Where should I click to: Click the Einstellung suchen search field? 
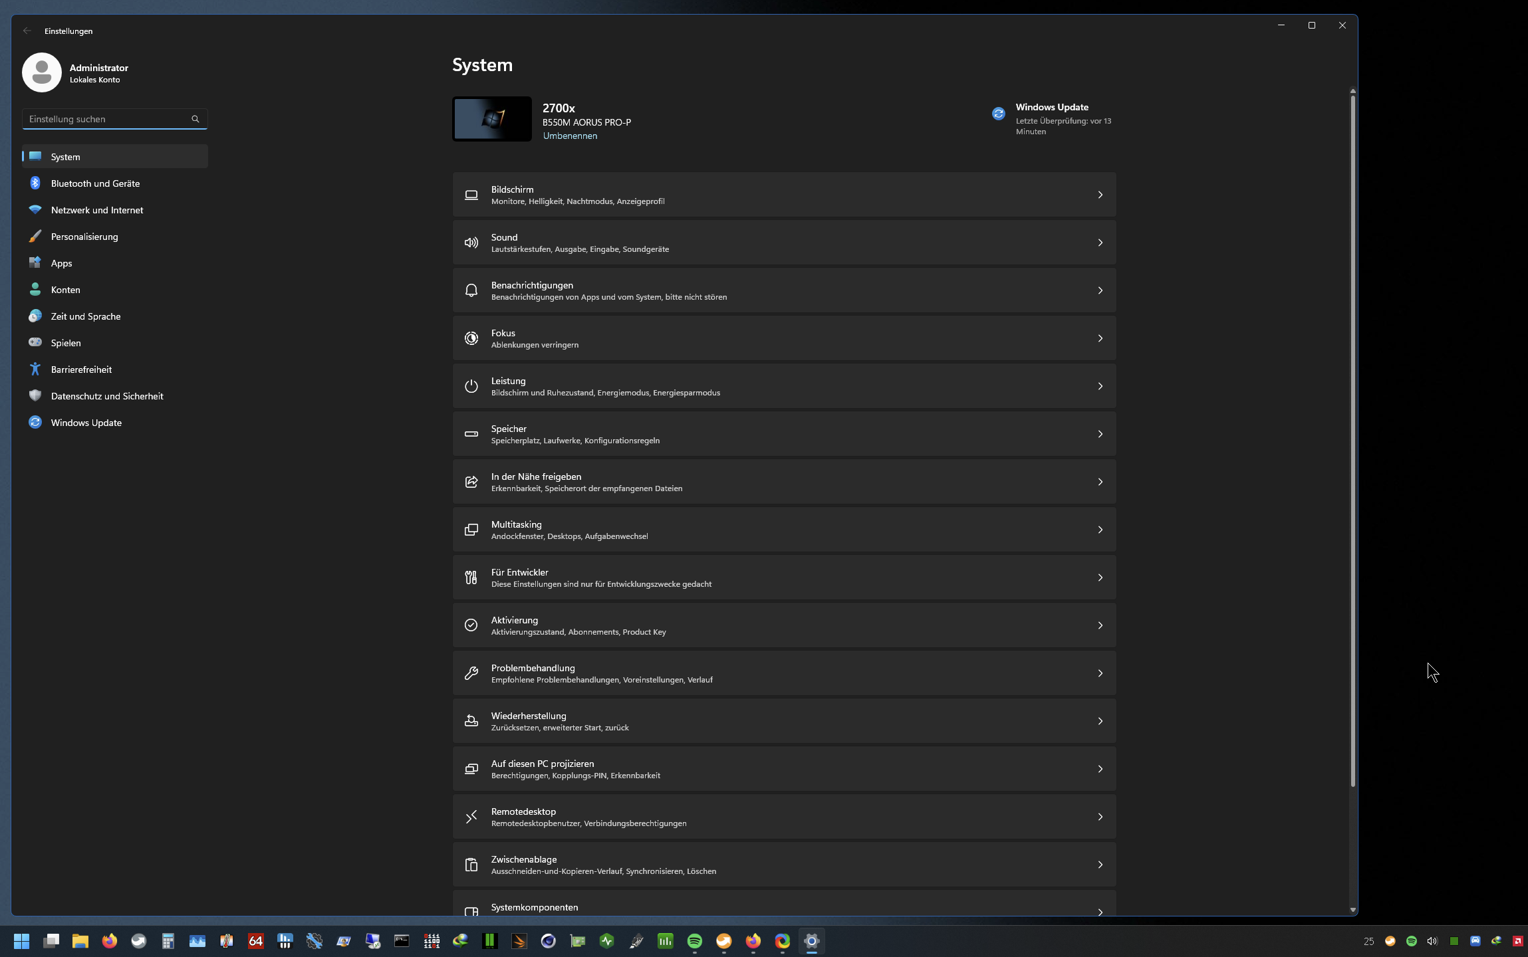click(x=106, y=119)
